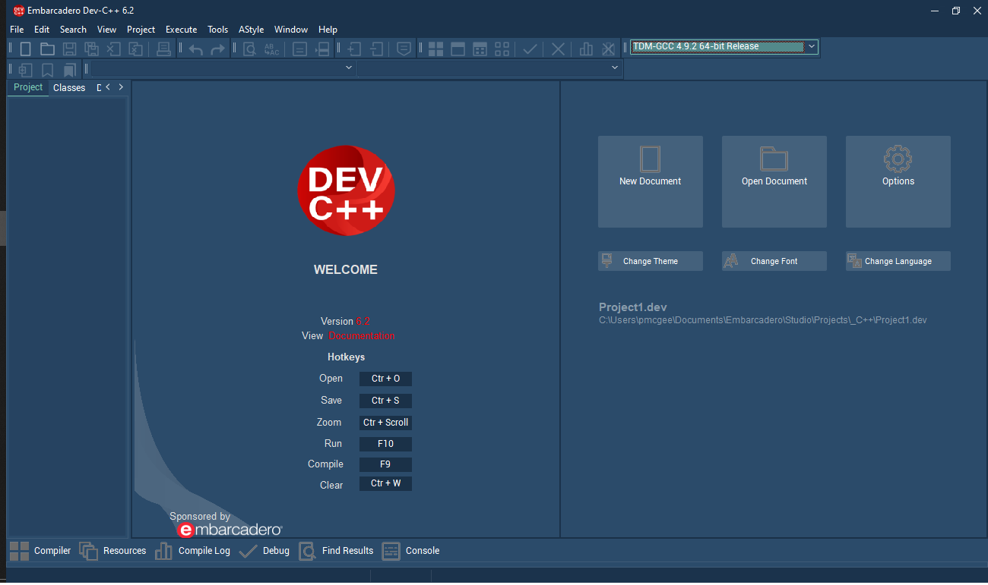The height and width of the screenshot is (585, 988).
Task: Open the Find Results bottom tab
Action: [x=336, y=551]
